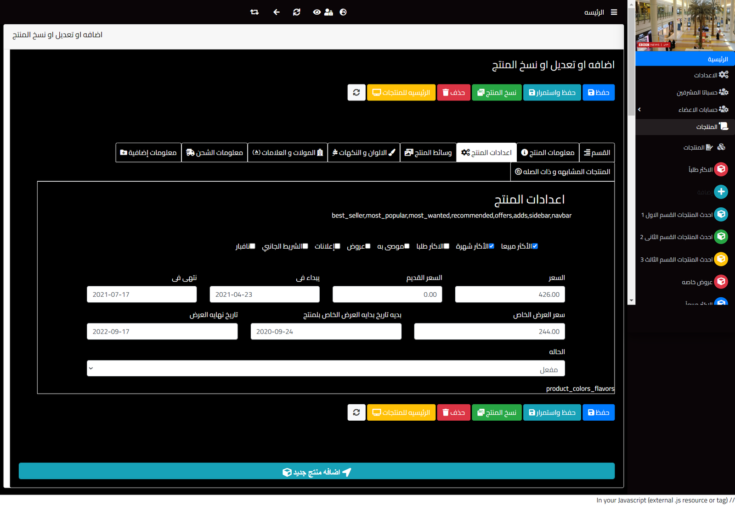
Task: Click the white refresh button beside yellow button
Action: point(356,93)
